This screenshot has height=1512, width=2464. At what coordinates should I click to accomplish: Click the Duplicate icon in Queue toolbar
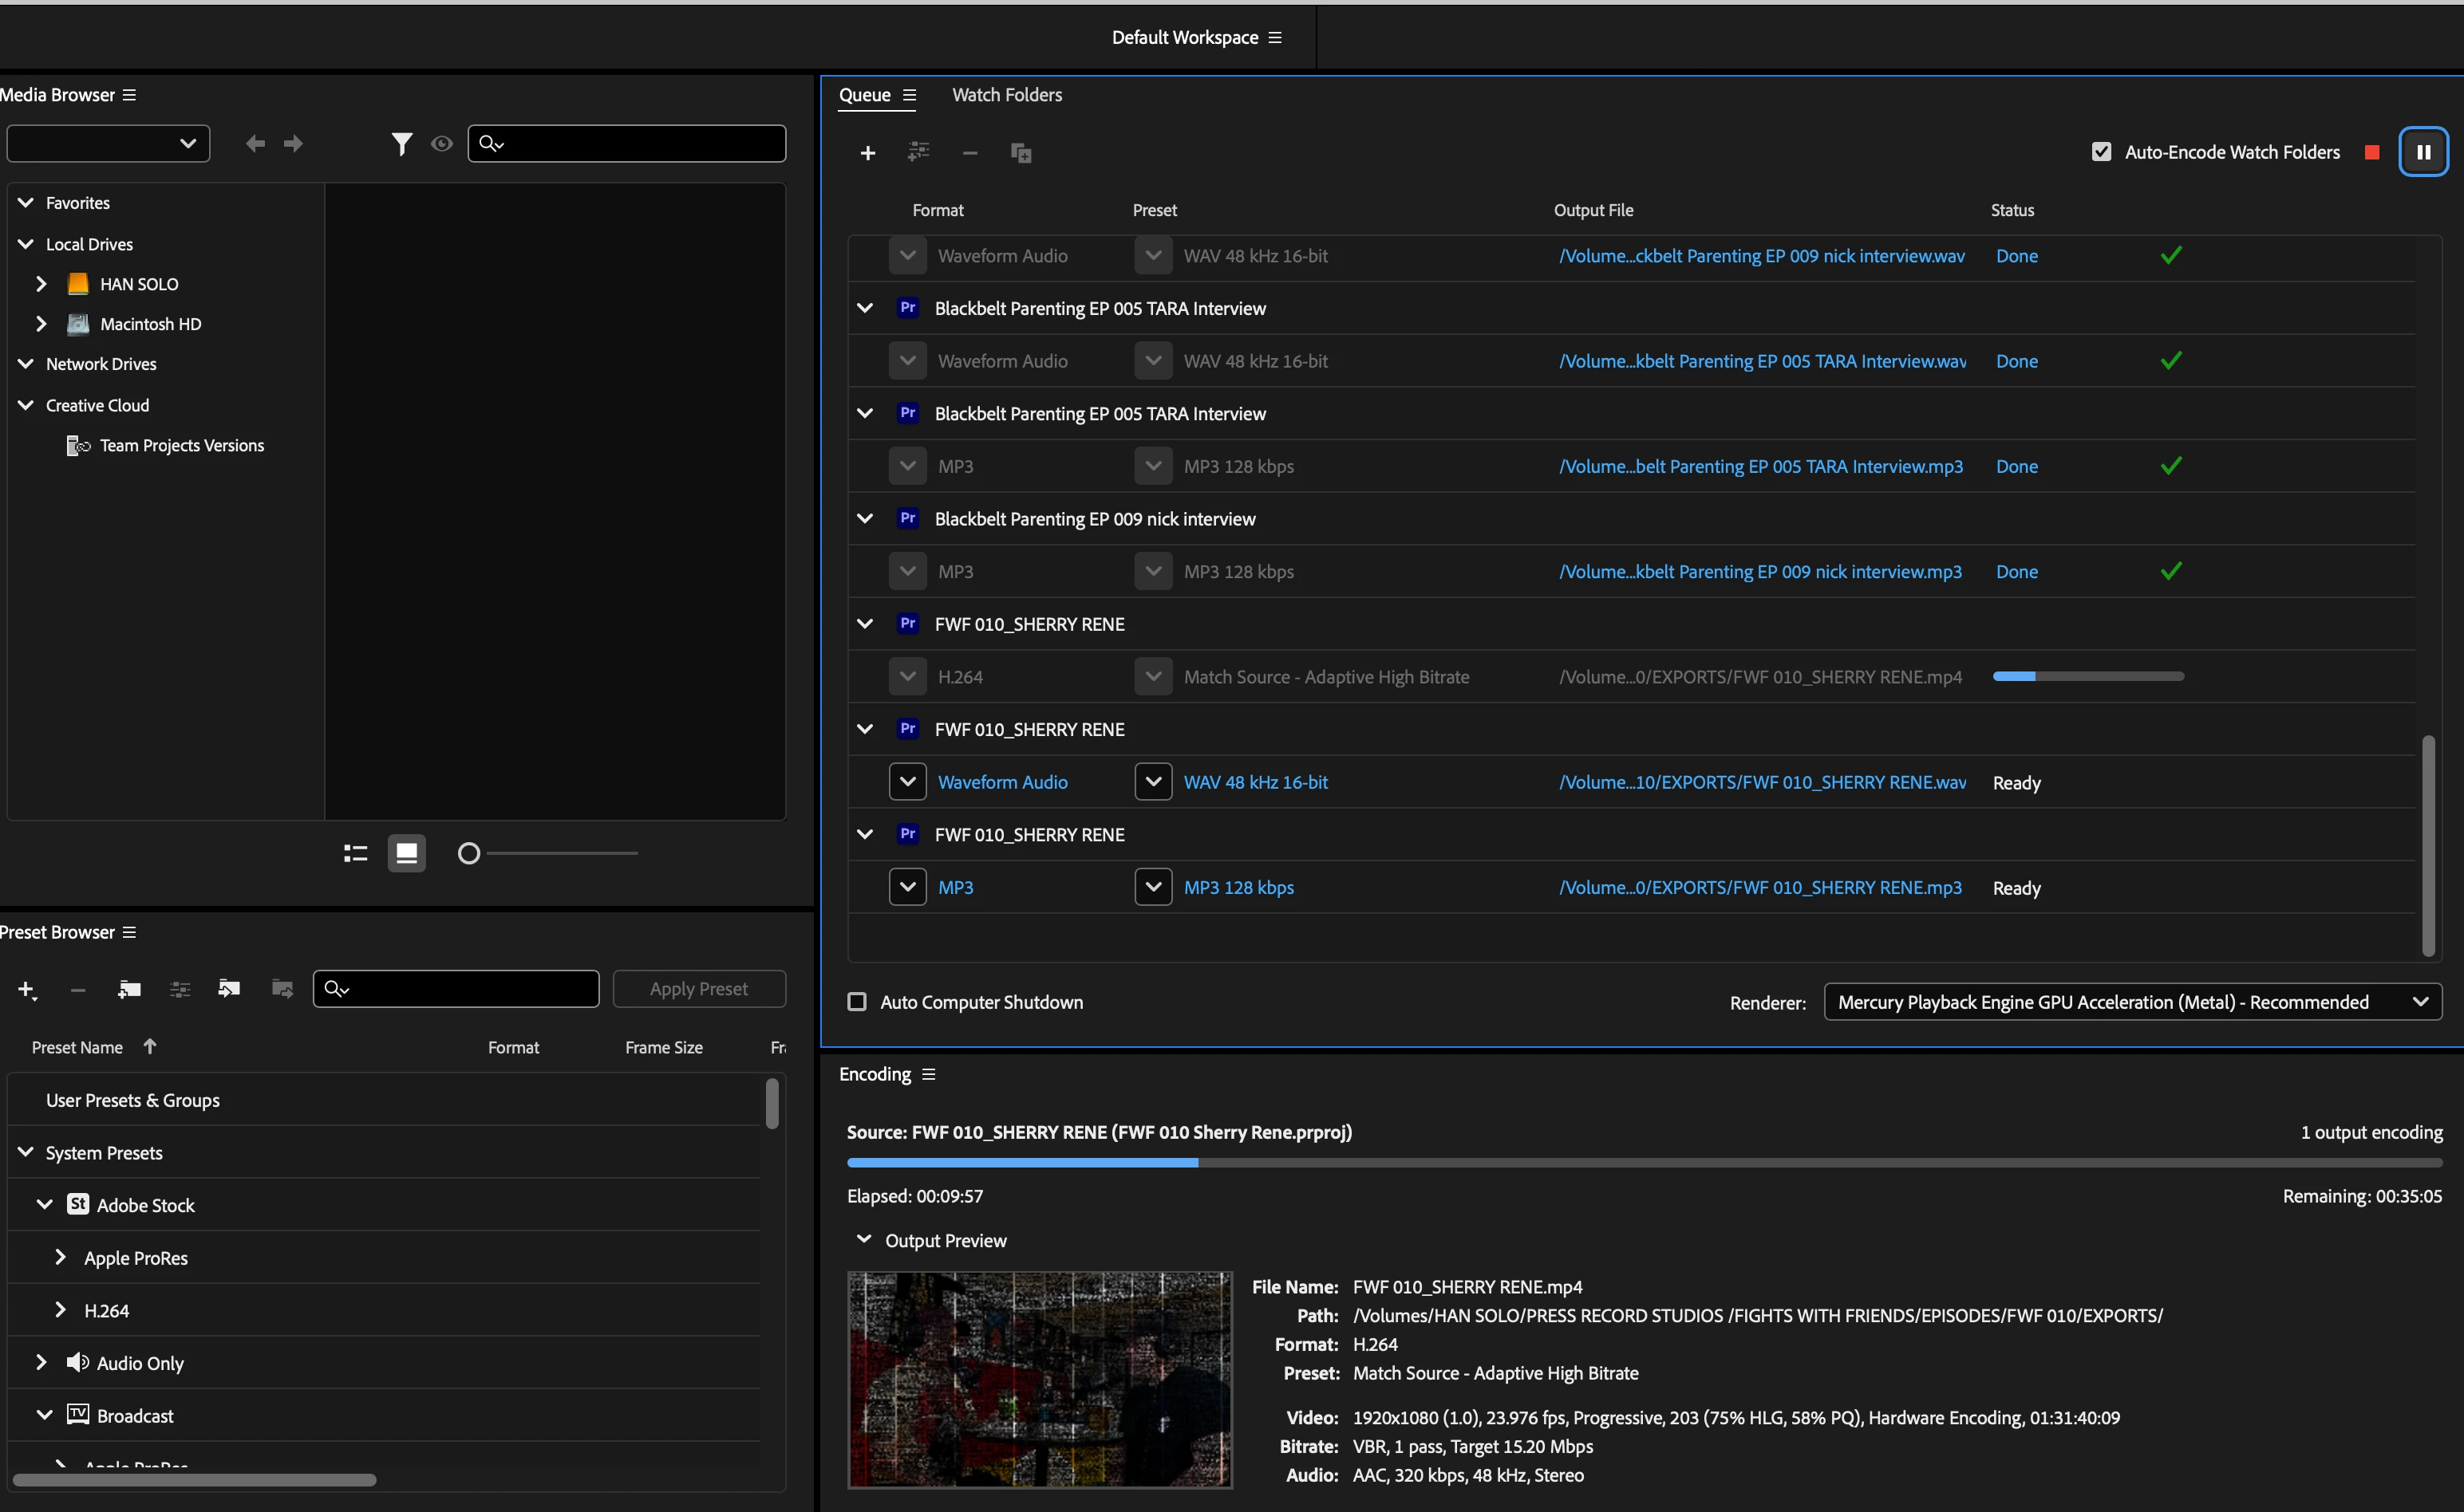pyautogui.click(x=1021, y=152)
